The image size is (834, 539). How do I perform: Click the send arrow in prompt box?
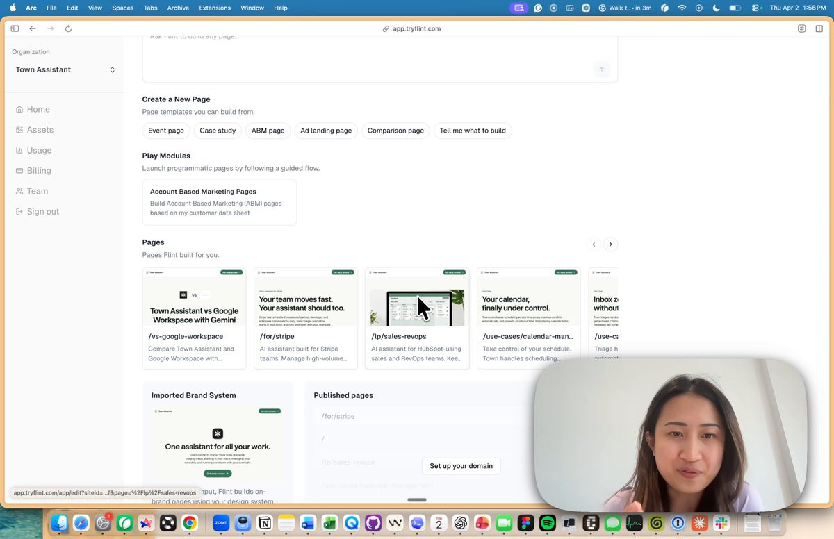pyautogui.click(x=602, y=69)
